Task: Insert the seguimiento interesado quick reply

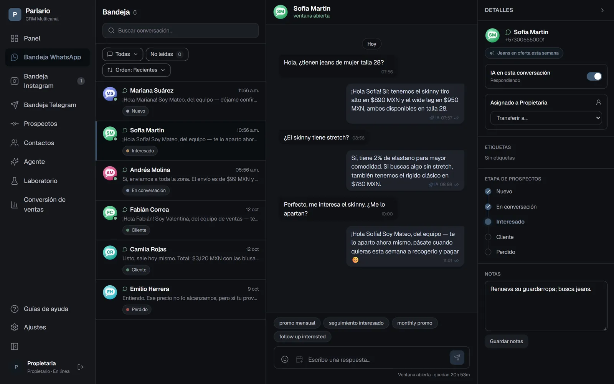Action: [x=356, y=323]
